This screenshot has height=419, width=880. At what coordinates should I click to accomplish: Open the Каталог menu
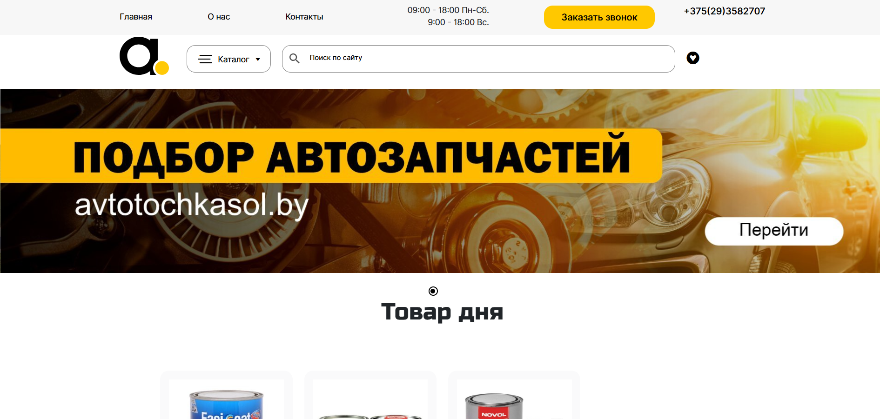[228, 59]
